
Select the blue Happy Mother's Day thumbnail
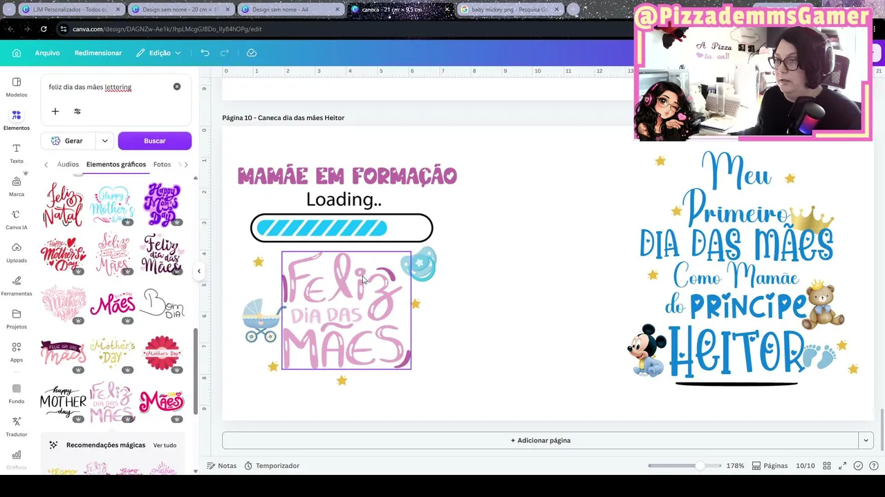(112, 205)
